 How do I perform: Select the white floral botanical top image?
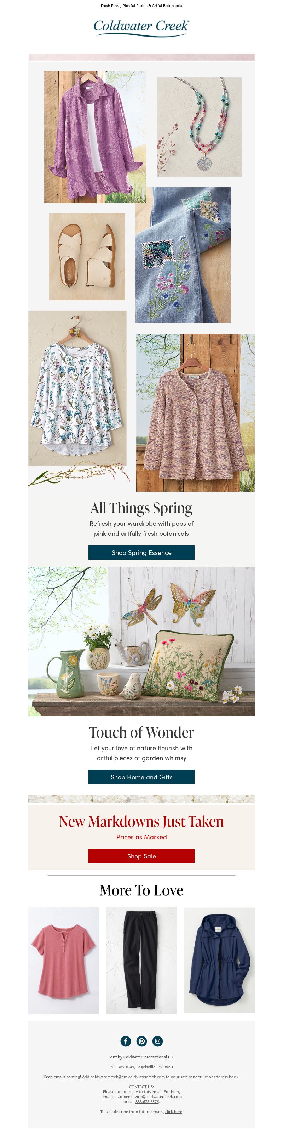coord(77,388)
